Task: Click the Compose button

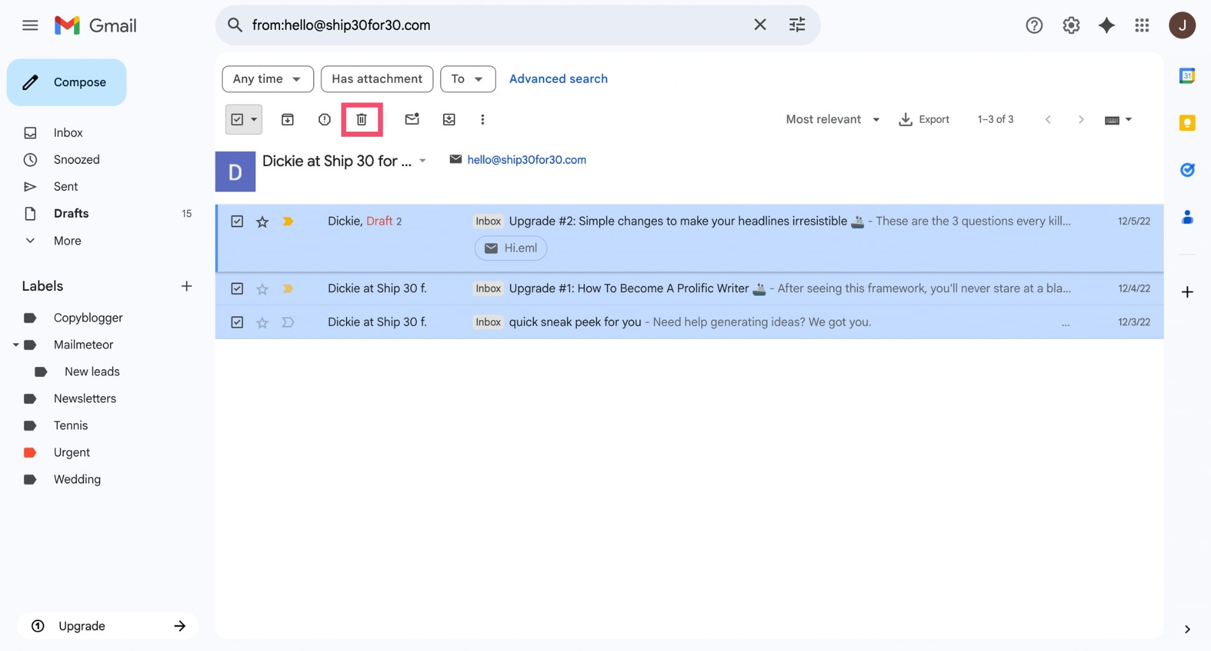Action: [x=67, y=82]
